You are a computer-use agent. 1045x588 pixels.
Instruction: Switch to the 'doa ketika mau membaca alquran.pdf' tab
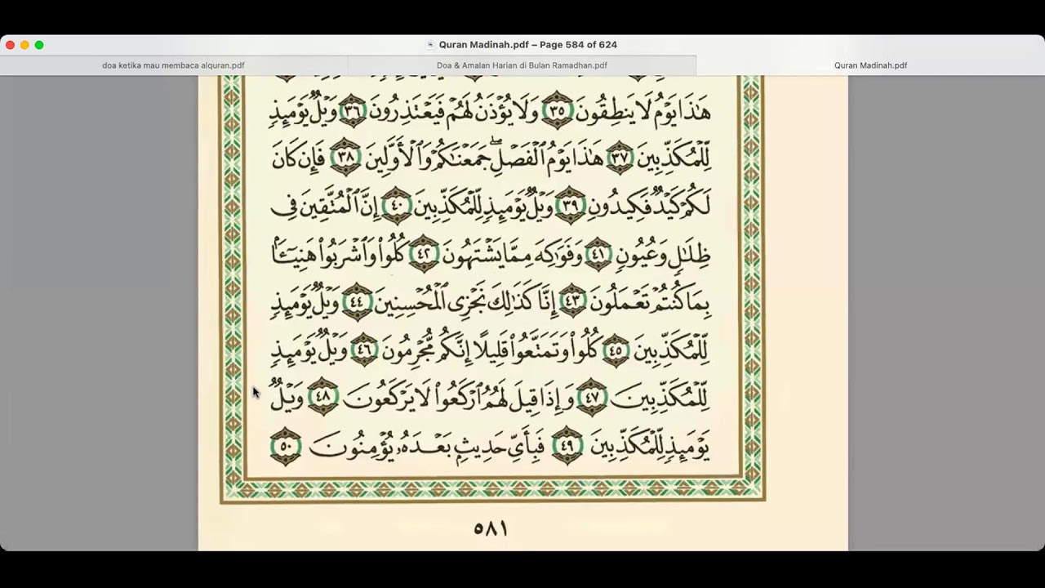pos(173,65)
